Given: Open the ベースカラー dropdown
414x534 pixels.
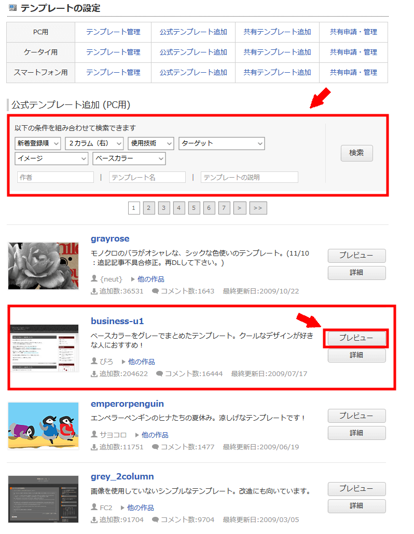Looking at the screenshot, I should (x=129, y=159).
